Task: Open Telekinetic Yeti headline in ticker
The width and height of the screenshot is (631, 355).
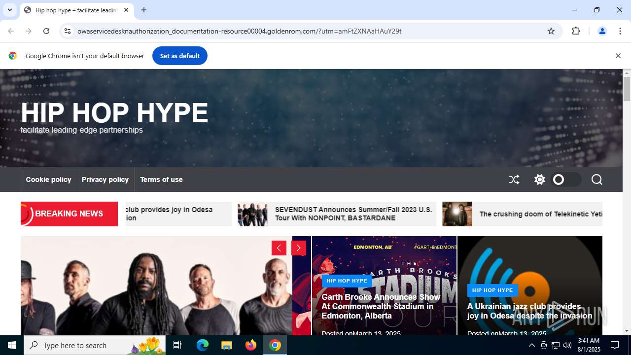Action: 541,214
